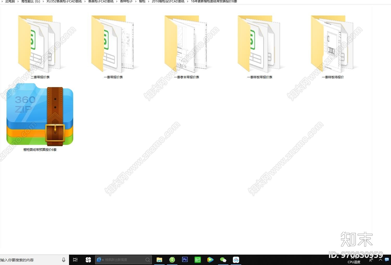The height and width of the screenshot is (265, 391).
Task: Open File Explorer from the taskbar
Action: (159, 260)
